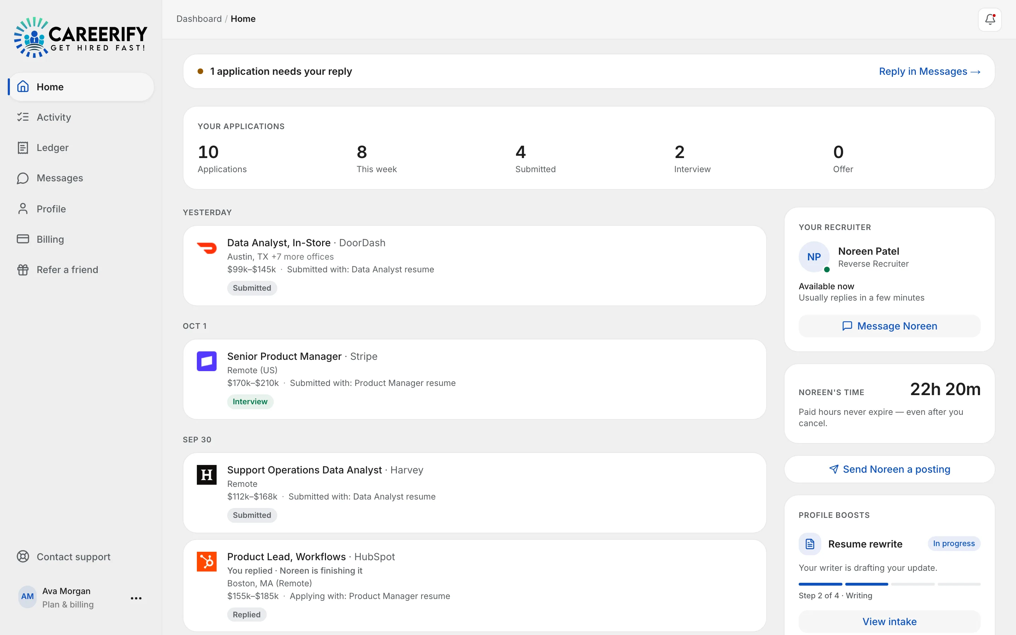Click the Contact support lifebuoy icon
Viewport: 1016px width, 635px height.
(23, 556)
